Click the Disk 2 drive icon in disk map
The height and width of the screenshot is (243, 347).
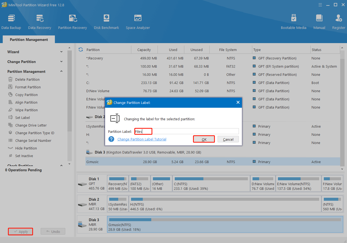tap(82, 204)
